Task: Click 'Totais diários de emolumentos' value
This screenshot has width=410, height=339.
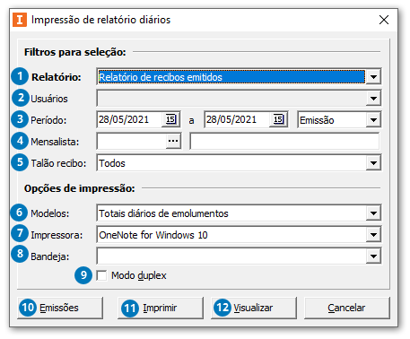Action: 163,213
